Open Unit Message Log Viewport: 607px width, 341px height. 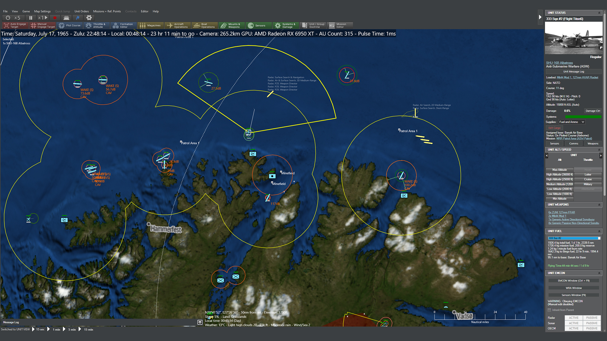click(573, 72)
